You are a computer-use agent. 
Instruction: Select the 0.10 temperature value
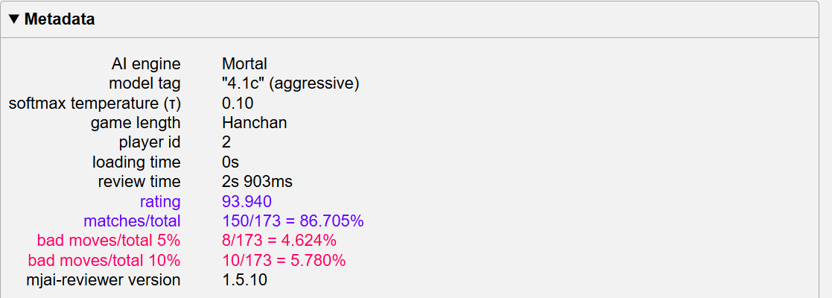click(x=238, y=104)
